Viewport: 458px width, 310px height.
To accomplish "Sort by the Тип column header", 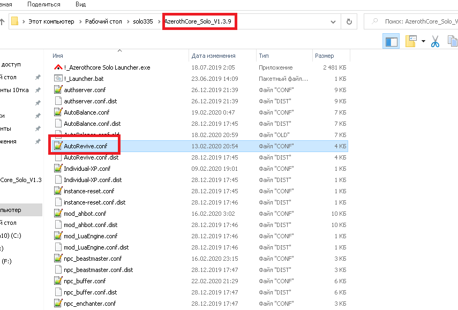I will click(264, 56).
